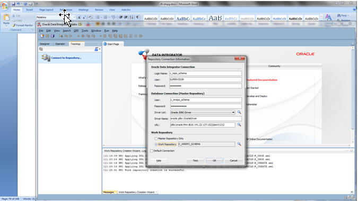The width and height of the screenshot is (358, 201).
Task: Click the Get Started link
Action: (x=252, y=88)
